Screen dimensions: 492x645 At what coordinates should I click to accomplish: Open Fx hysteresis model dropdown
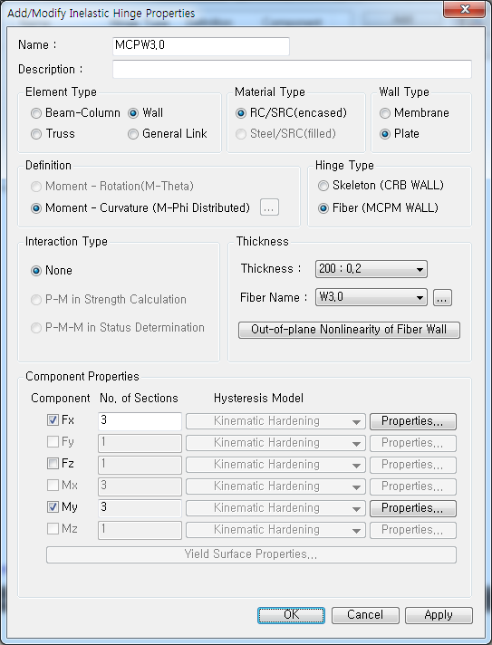(x=275, y=421)
